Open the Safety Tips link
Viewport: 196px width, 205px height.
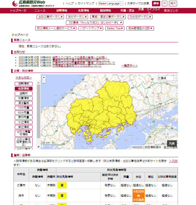pos(115,28)
